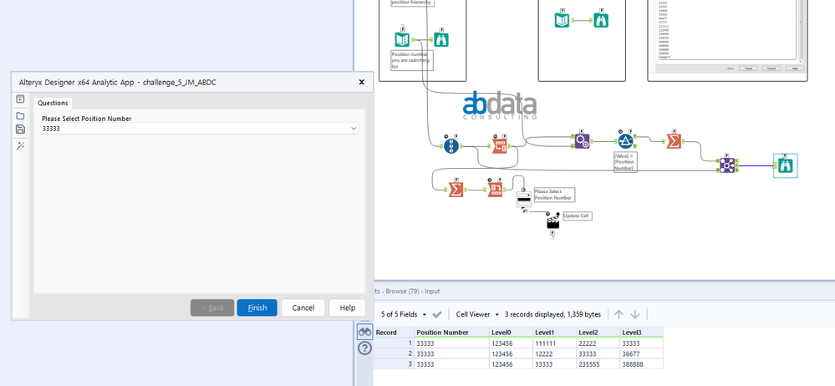The width and height of the screenshot is (835, 386).
Task: Select the Action clapperboard tool
Action: 552,222
